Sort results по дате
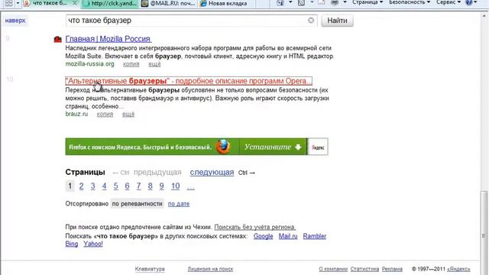The image size is (489, 275). 179,204
